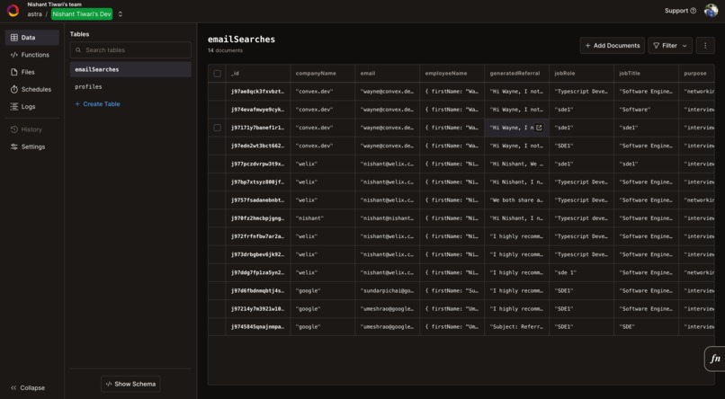The height and width of the screenshot is (399, 725).
Task: Click the "SDE" jobTitle cell
Action: (x=646, y=326)
